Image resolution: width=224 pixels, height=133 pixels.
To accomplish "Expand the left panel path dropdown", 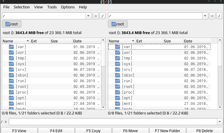I will click(89, 16).
